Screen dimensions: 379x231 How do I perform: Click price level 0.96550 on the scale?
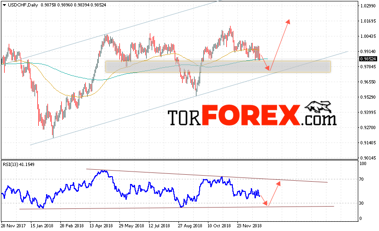pos(368,82)
